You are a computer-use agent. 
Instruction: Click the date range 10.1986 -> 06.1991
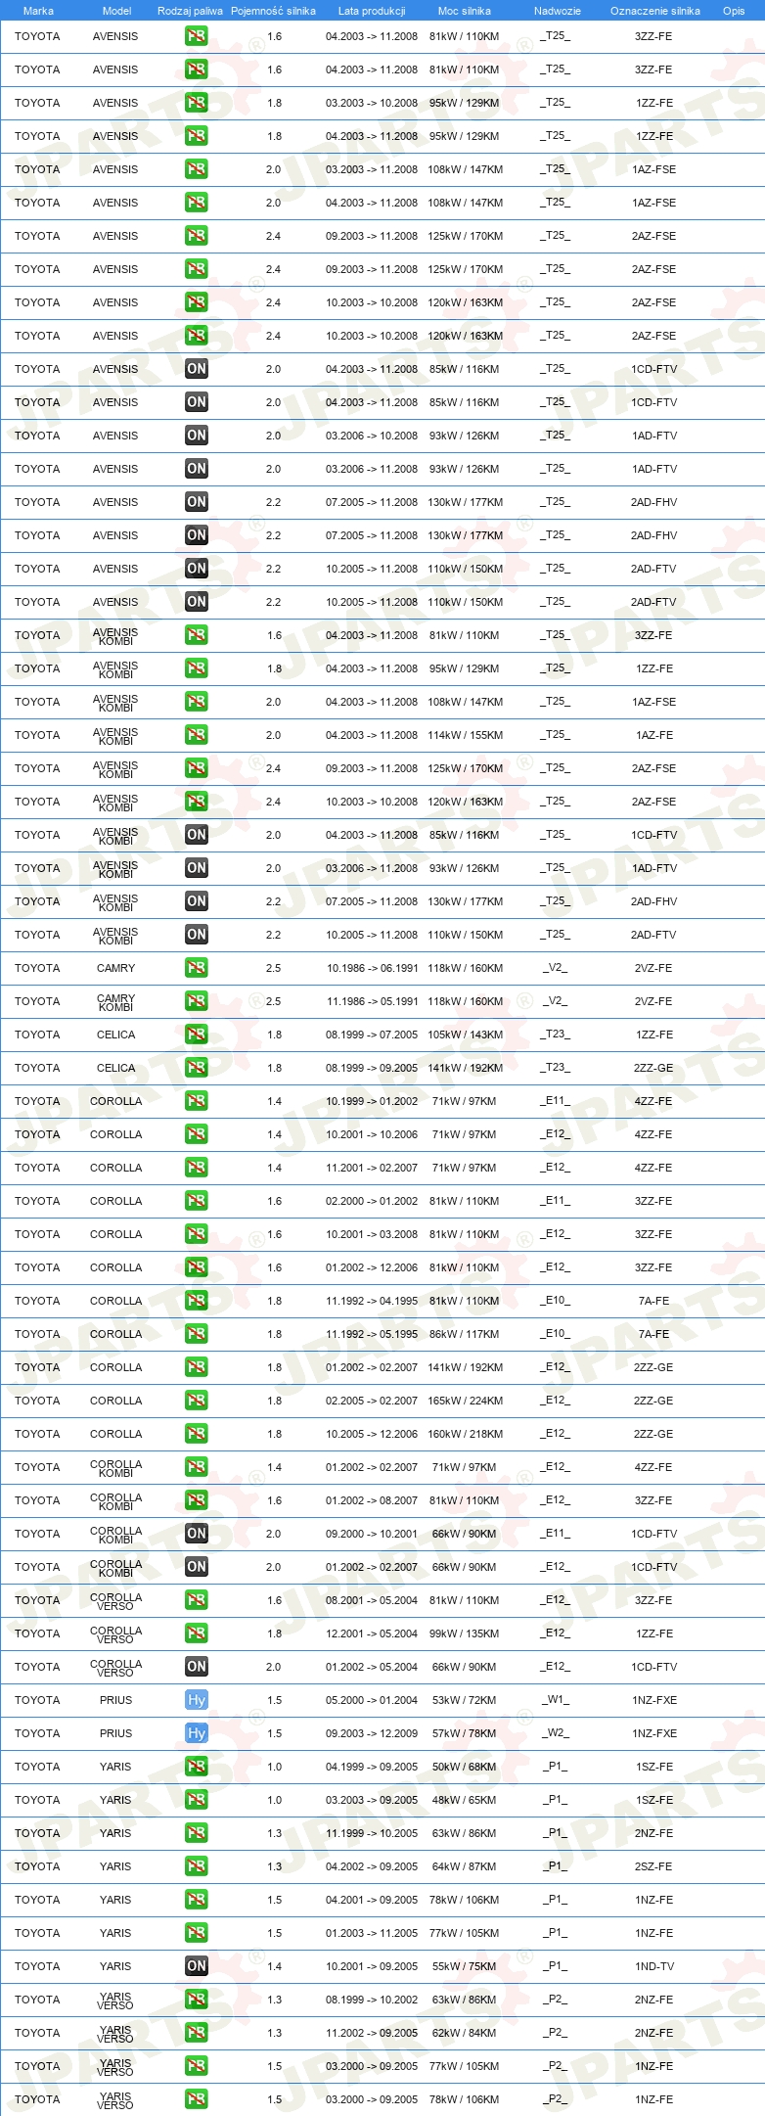pos(372,968)
